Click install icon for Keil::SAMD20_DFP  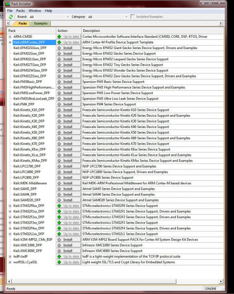[59, 200]
